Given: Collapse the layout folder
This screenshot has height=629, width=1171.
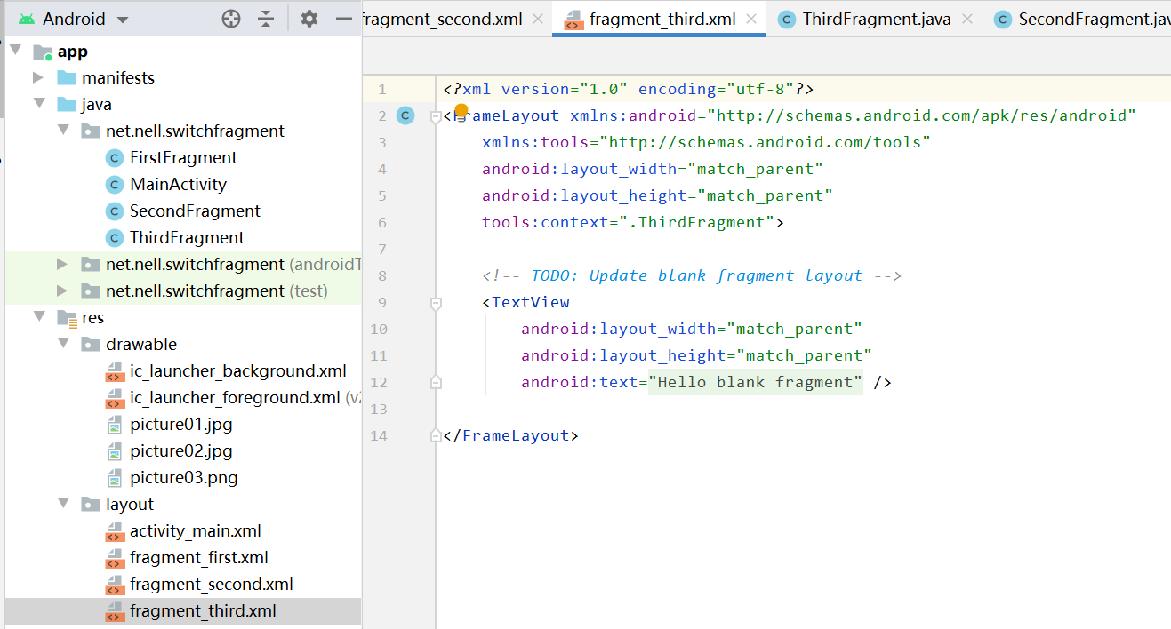Looking at the screenshot, I should coord(62,505).
